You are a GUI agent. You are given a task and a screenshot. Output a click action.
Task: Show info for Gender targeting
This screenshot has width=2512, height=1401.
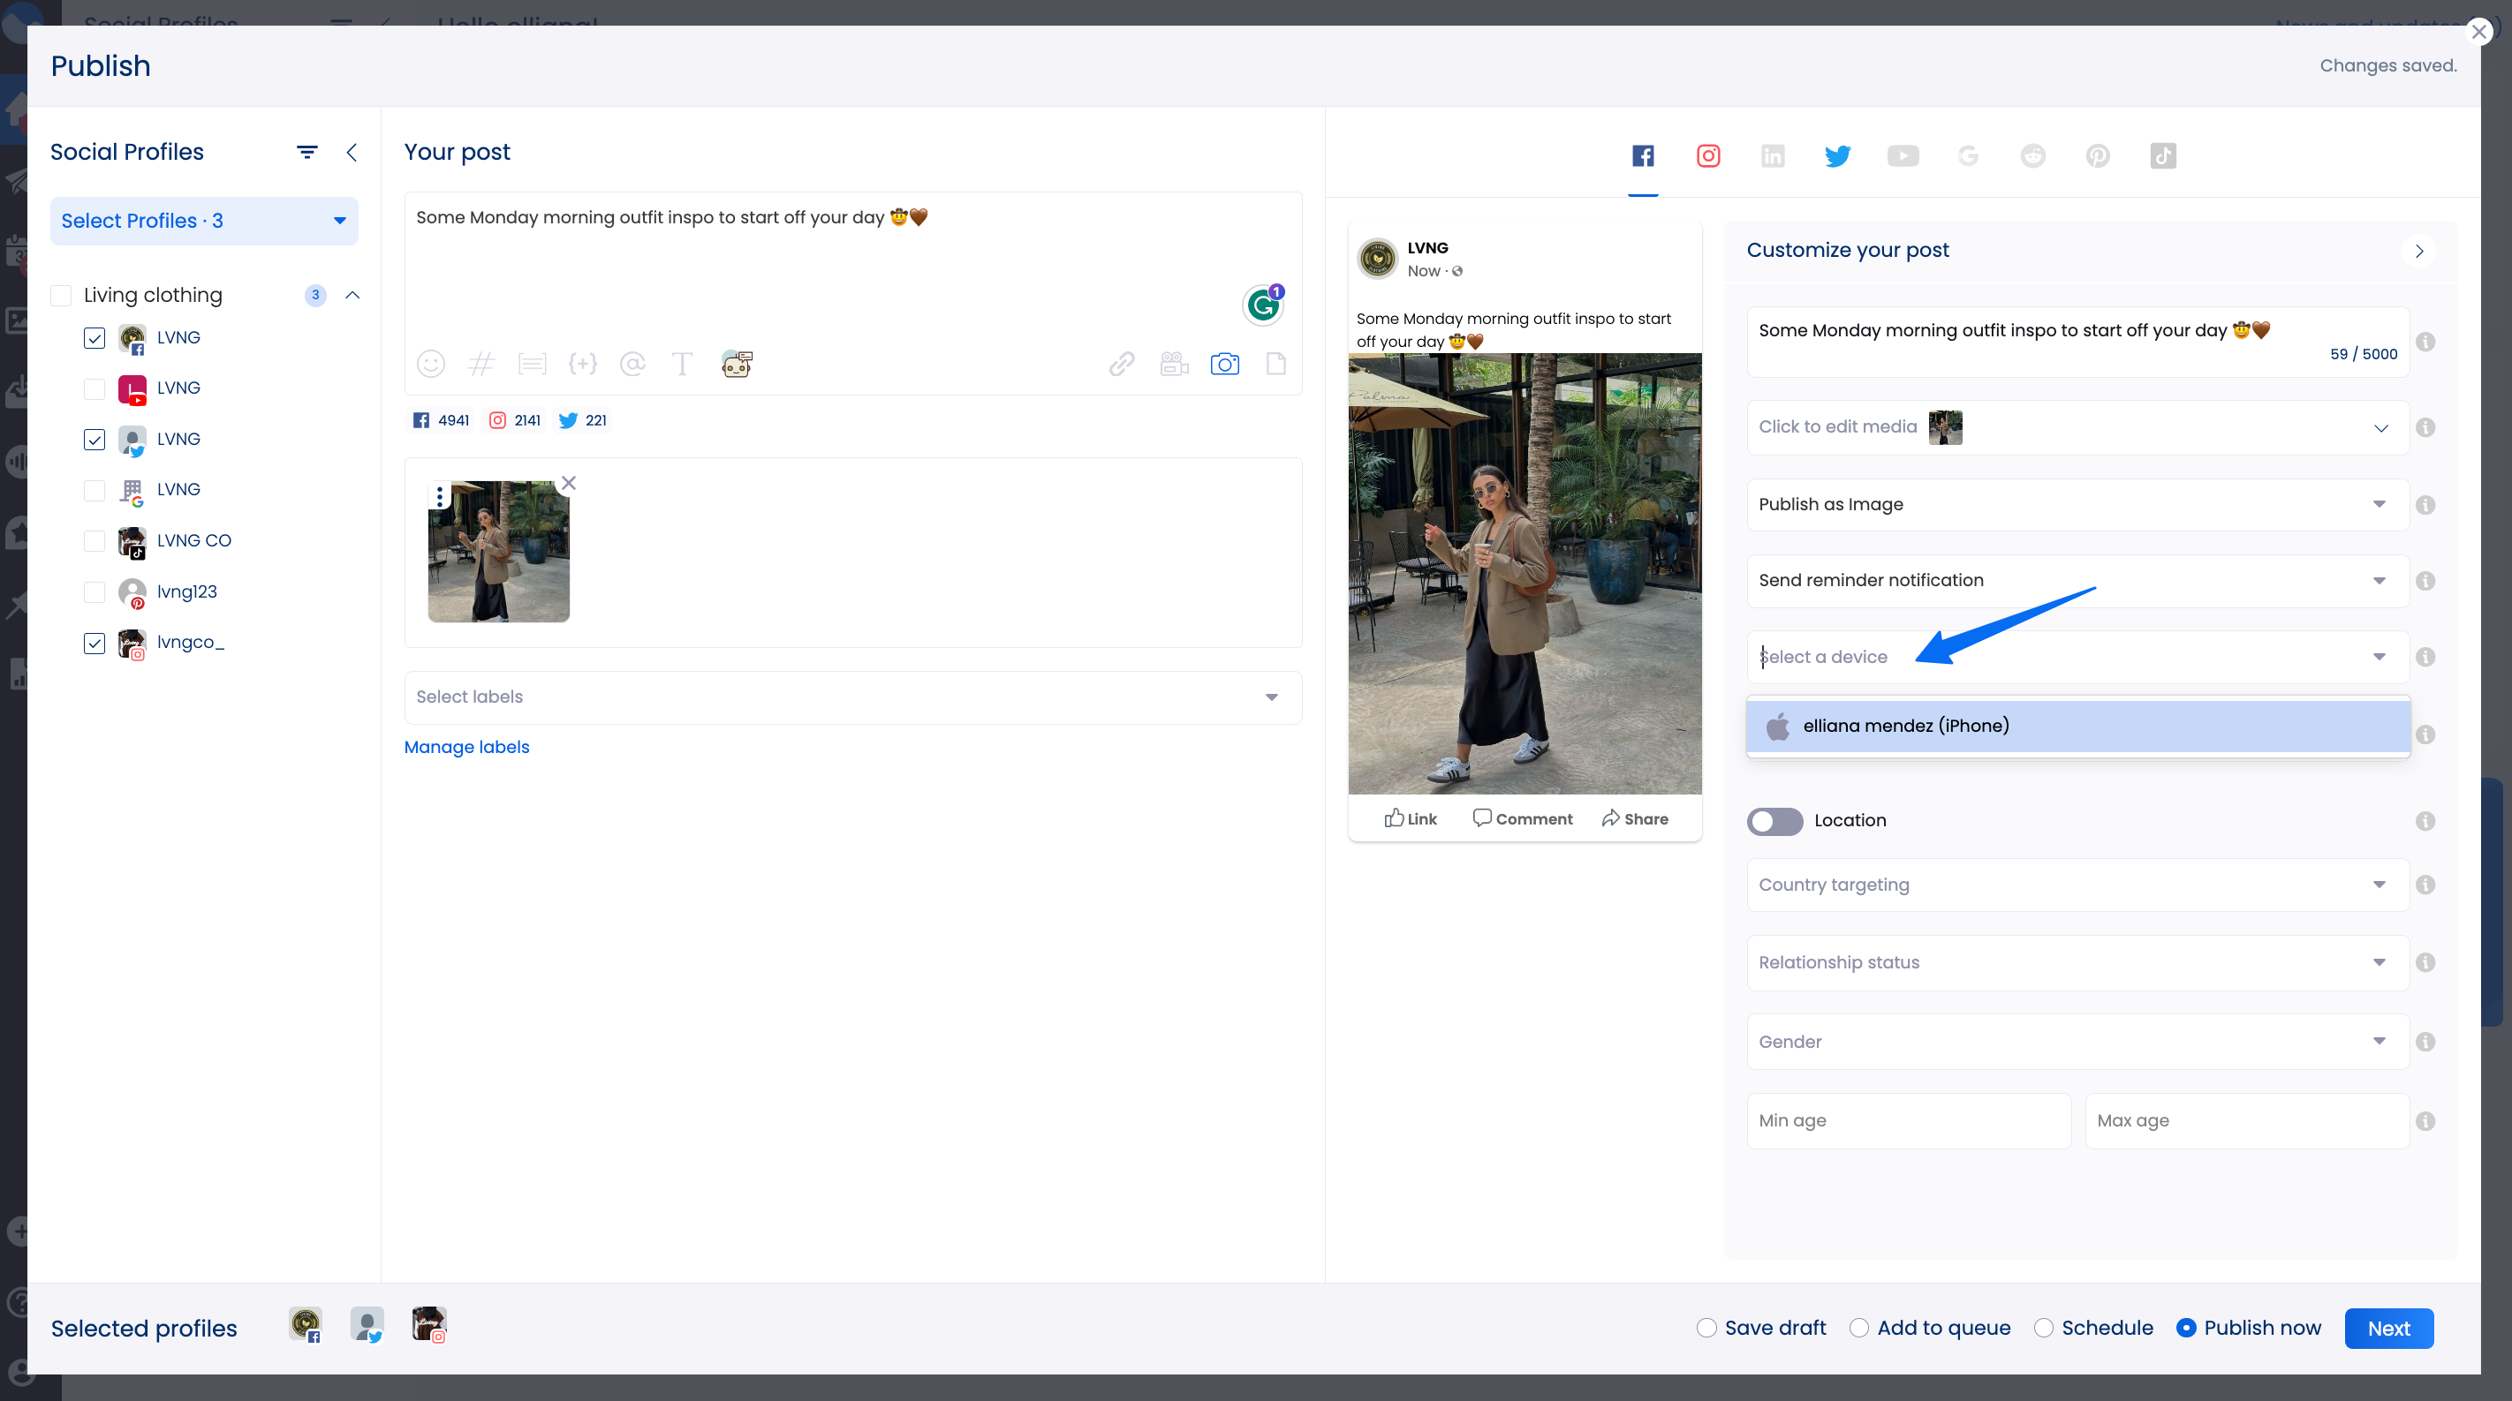point(2425,1043)
